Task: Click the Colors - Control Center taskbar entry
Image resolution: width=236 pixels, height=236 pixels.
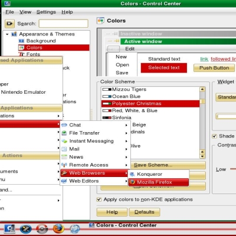Action: [123, 225]
